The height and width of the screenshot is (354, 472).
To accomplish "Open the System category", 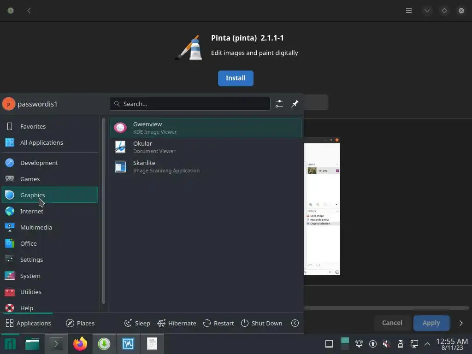I will tap(50, 276).
